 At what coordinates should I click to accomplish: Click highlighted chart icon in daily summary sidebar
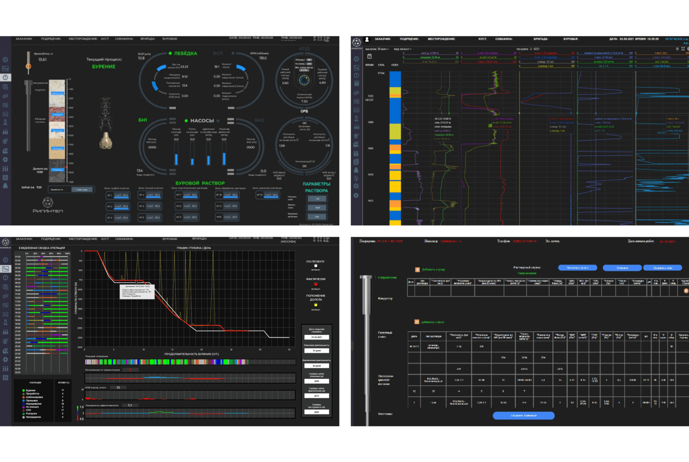5,269
